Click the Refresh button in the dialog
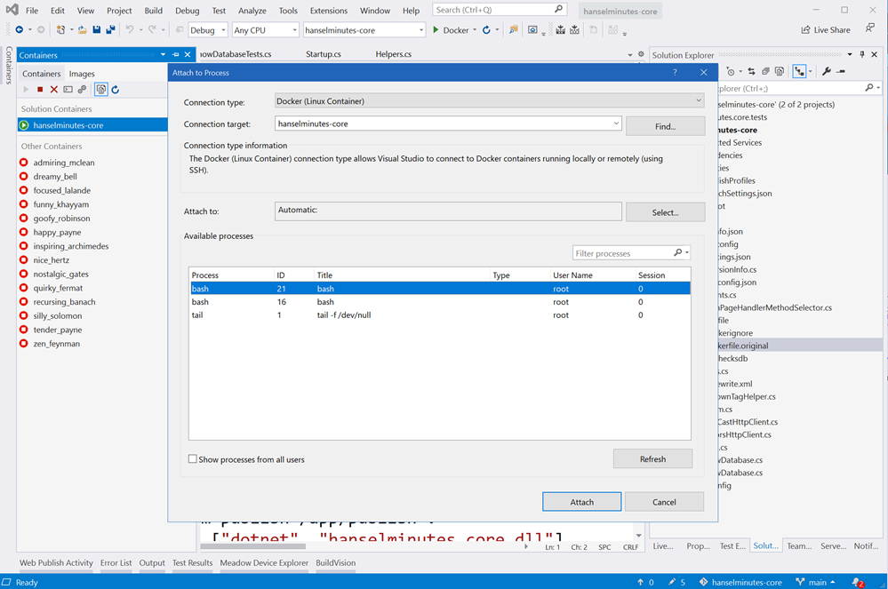The width and height of the screenshot is (888, 589). click(652, 459)
